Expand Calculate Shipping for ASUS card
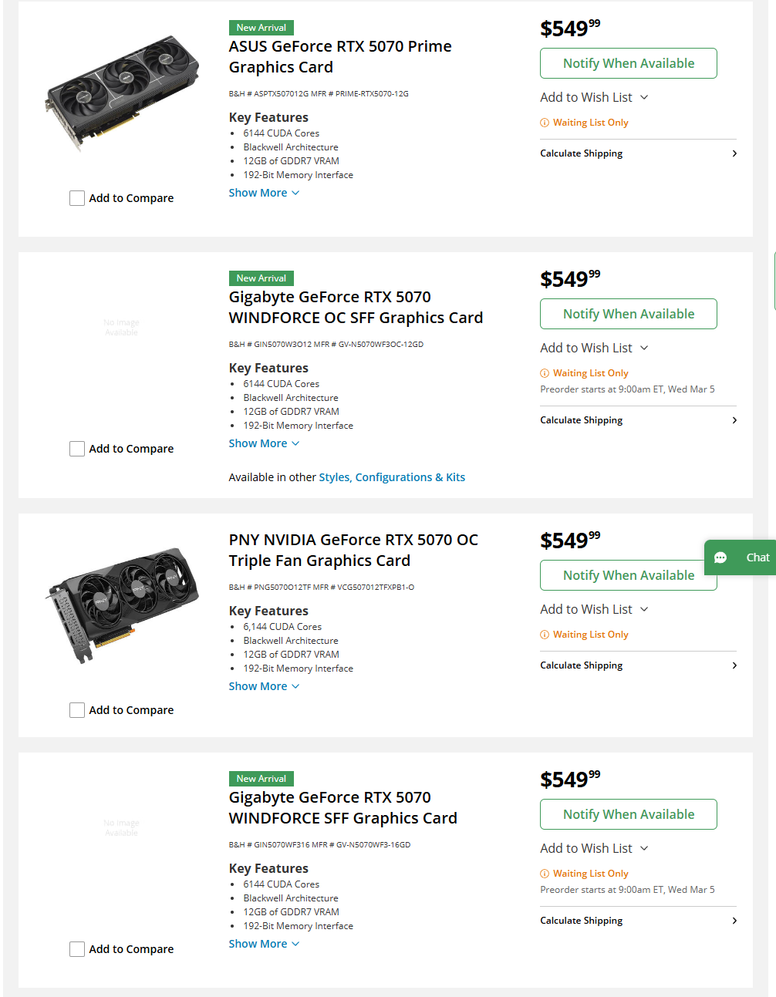776x997 pixels. (637, 153)
